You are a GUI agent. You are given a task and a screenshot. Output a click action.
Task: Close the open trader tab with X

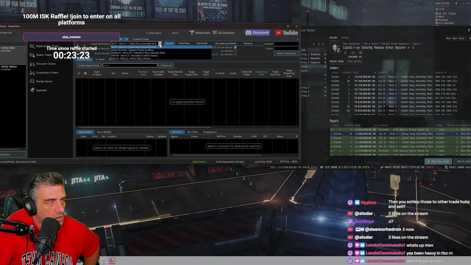tap(127, 39)
